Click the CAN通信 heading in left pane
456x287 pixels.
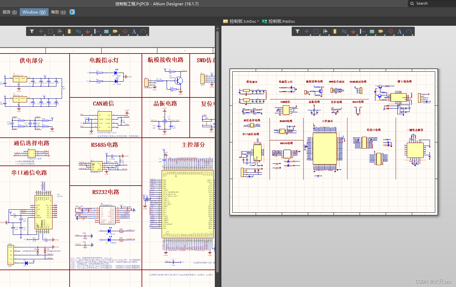(x=103, y=103)
